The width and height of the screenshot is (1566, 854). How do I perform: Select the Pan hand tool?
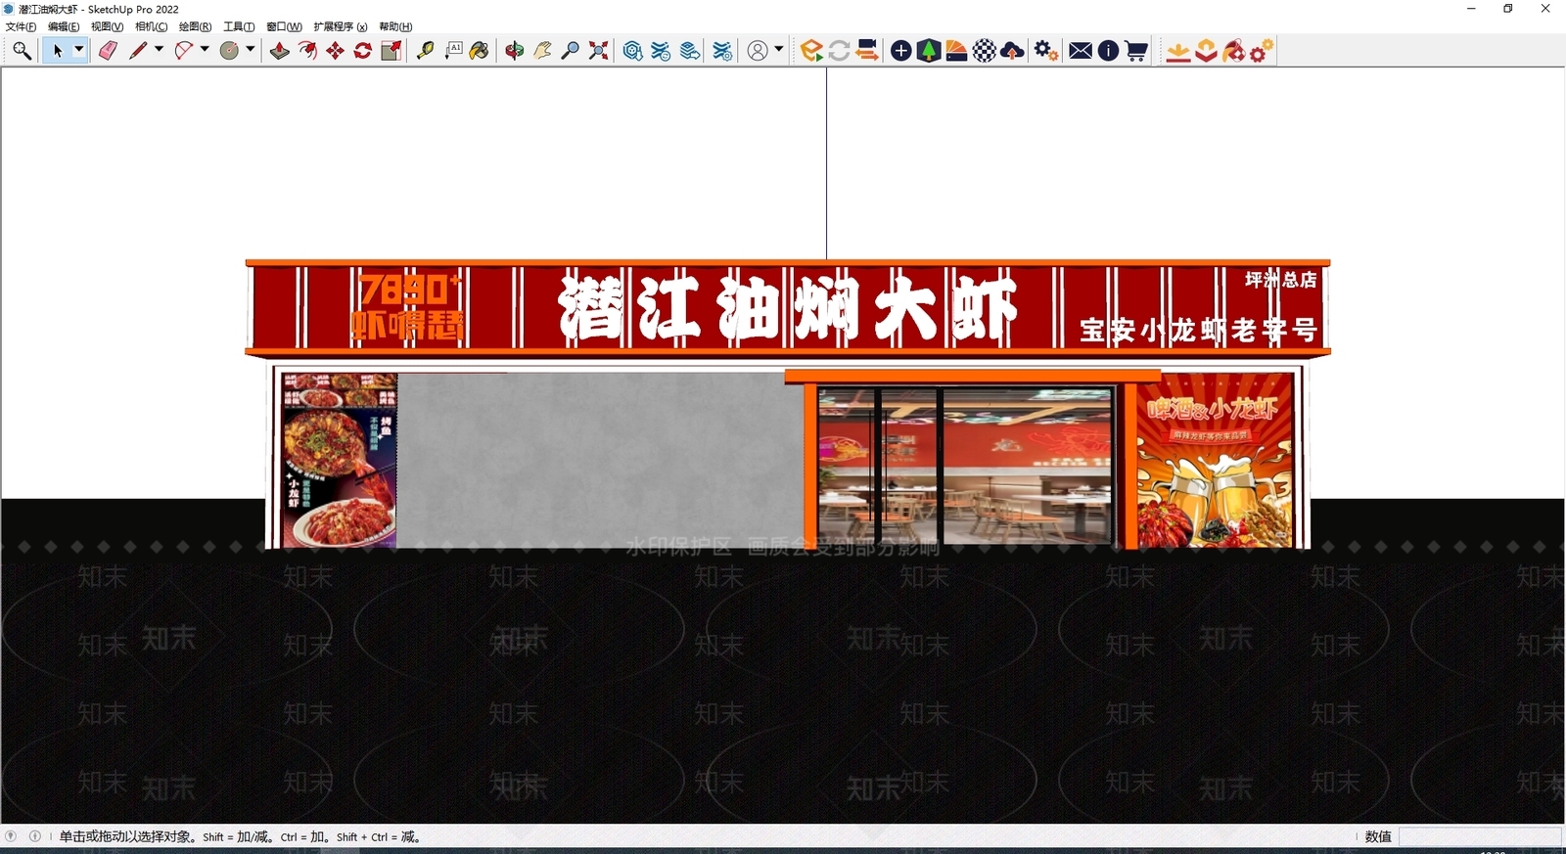(x=542, y=51)
